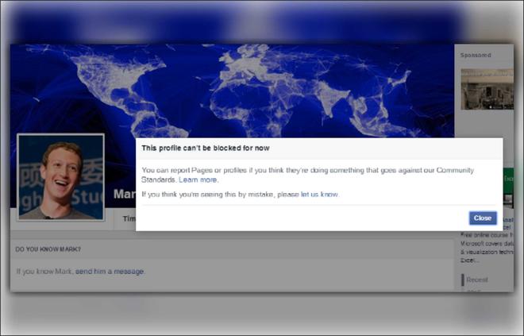Click the 'If you know Mark' text
The width and height of the screenshot is (524, 336).
[x=44, y=272]
